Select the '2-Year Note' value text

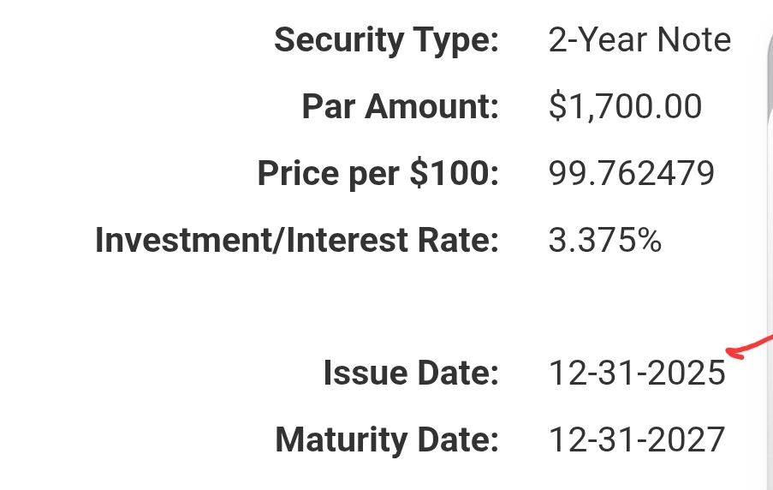pyautogui.click(x=639, y=40)
